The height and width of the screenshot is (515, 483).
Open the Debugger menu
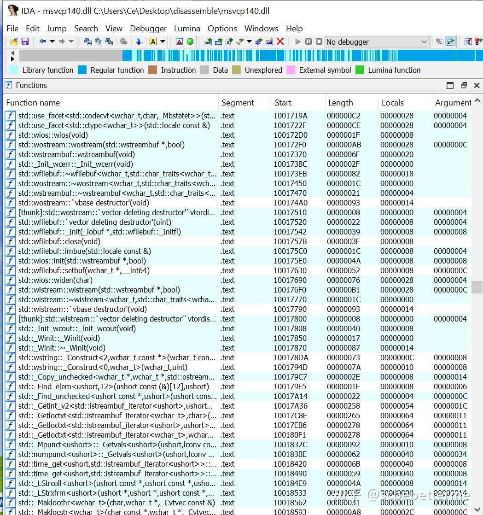(x=148, y=29)
